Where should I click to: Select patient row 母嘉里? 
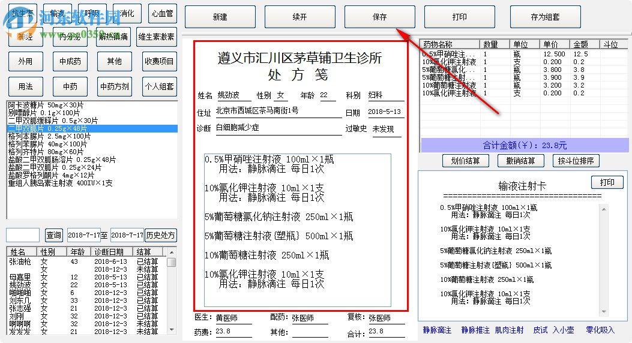(x=86, y=278)
